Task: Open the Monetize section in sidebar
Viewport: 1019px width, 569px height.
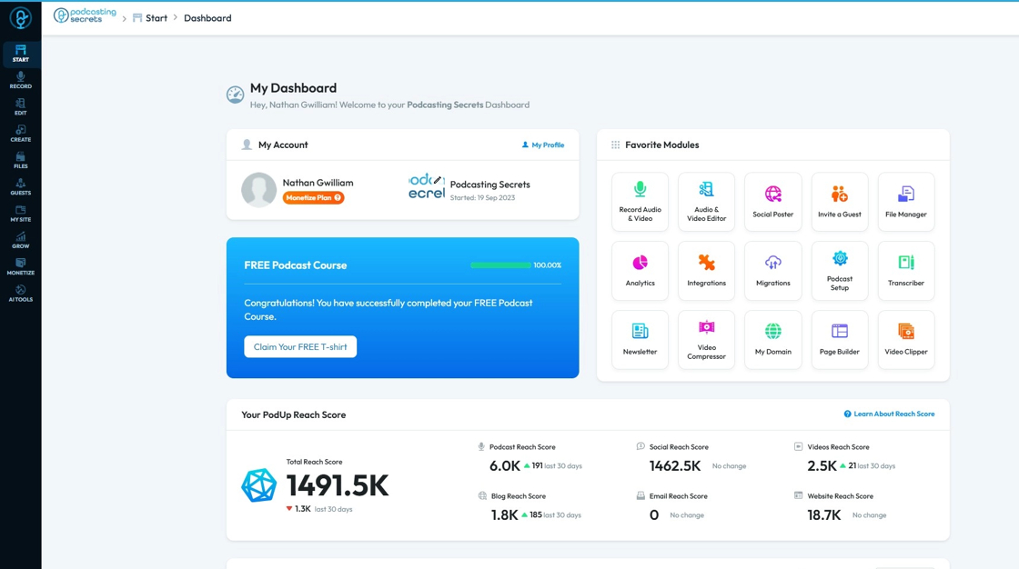Action: pos(20,267)
